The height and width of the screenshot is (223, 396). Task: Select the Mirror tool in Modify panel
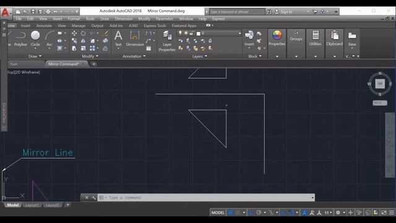point(83,41)
